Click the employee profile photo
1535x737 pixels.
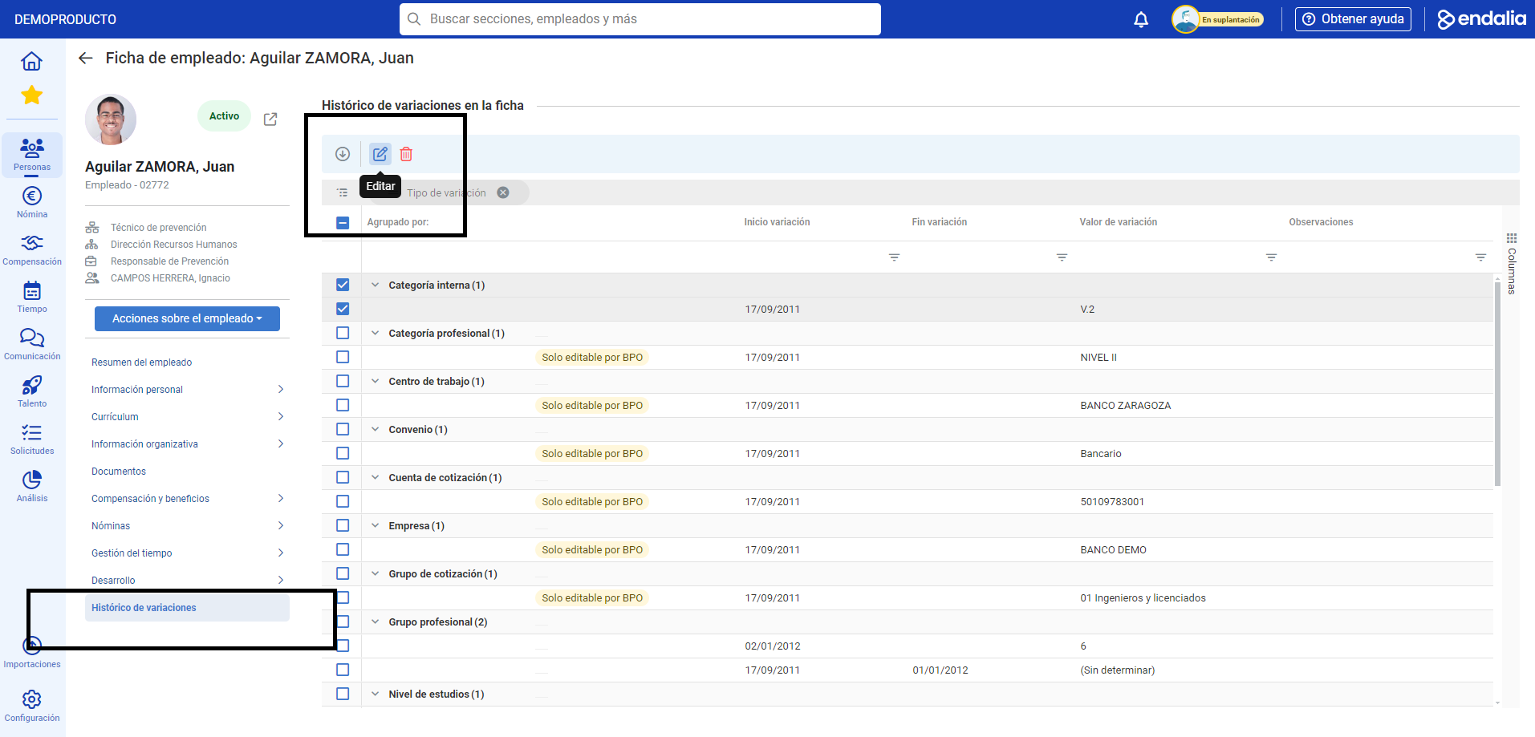tap(111, 119)
